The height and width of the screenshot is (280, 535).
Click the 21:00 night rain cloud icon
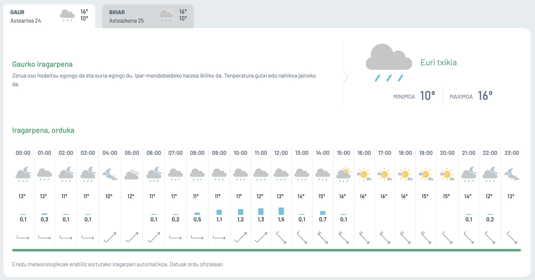tap(469, 175)
